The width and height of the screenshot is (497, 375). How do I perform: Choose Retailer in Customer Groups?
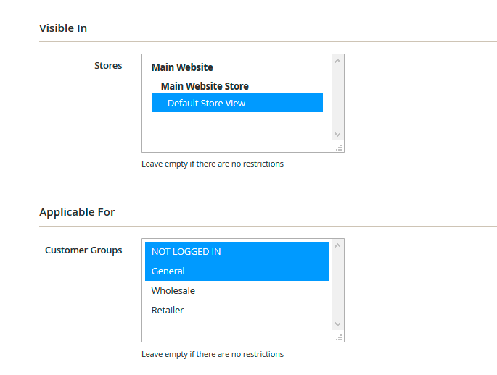tap(168, 311)
